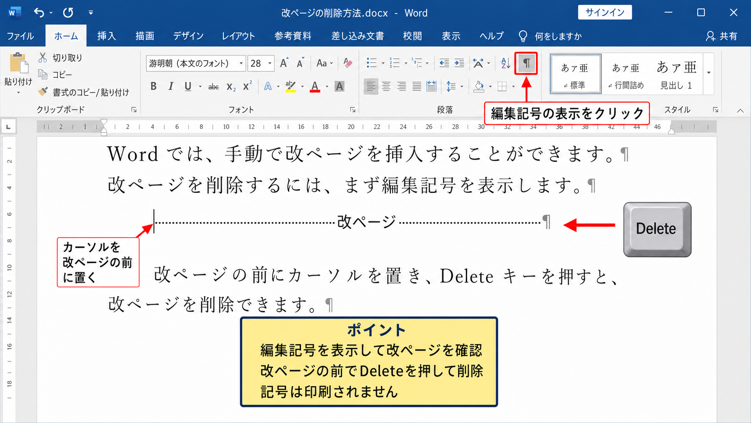Image resolution: width=751 pixels, height=423 pixels.
Task: Click the align right icon
Action: click(x=401, y=86)
